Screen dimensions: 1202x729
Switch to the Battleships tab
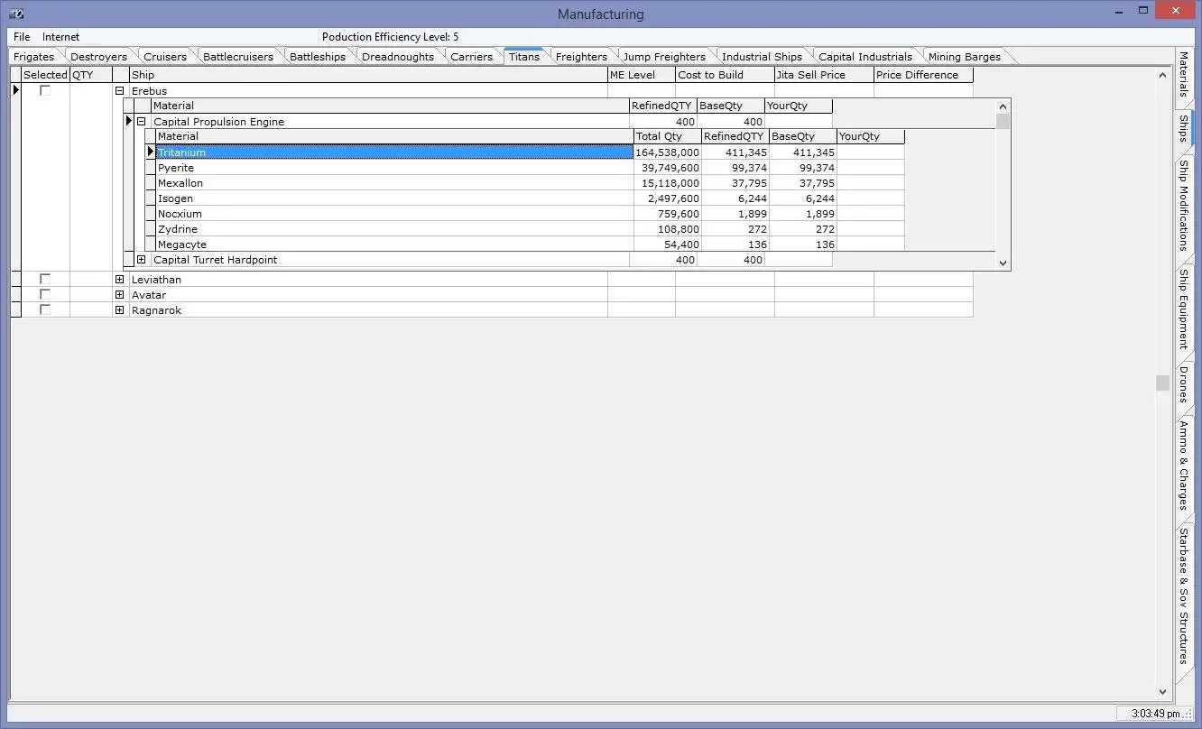coord(318,57)
